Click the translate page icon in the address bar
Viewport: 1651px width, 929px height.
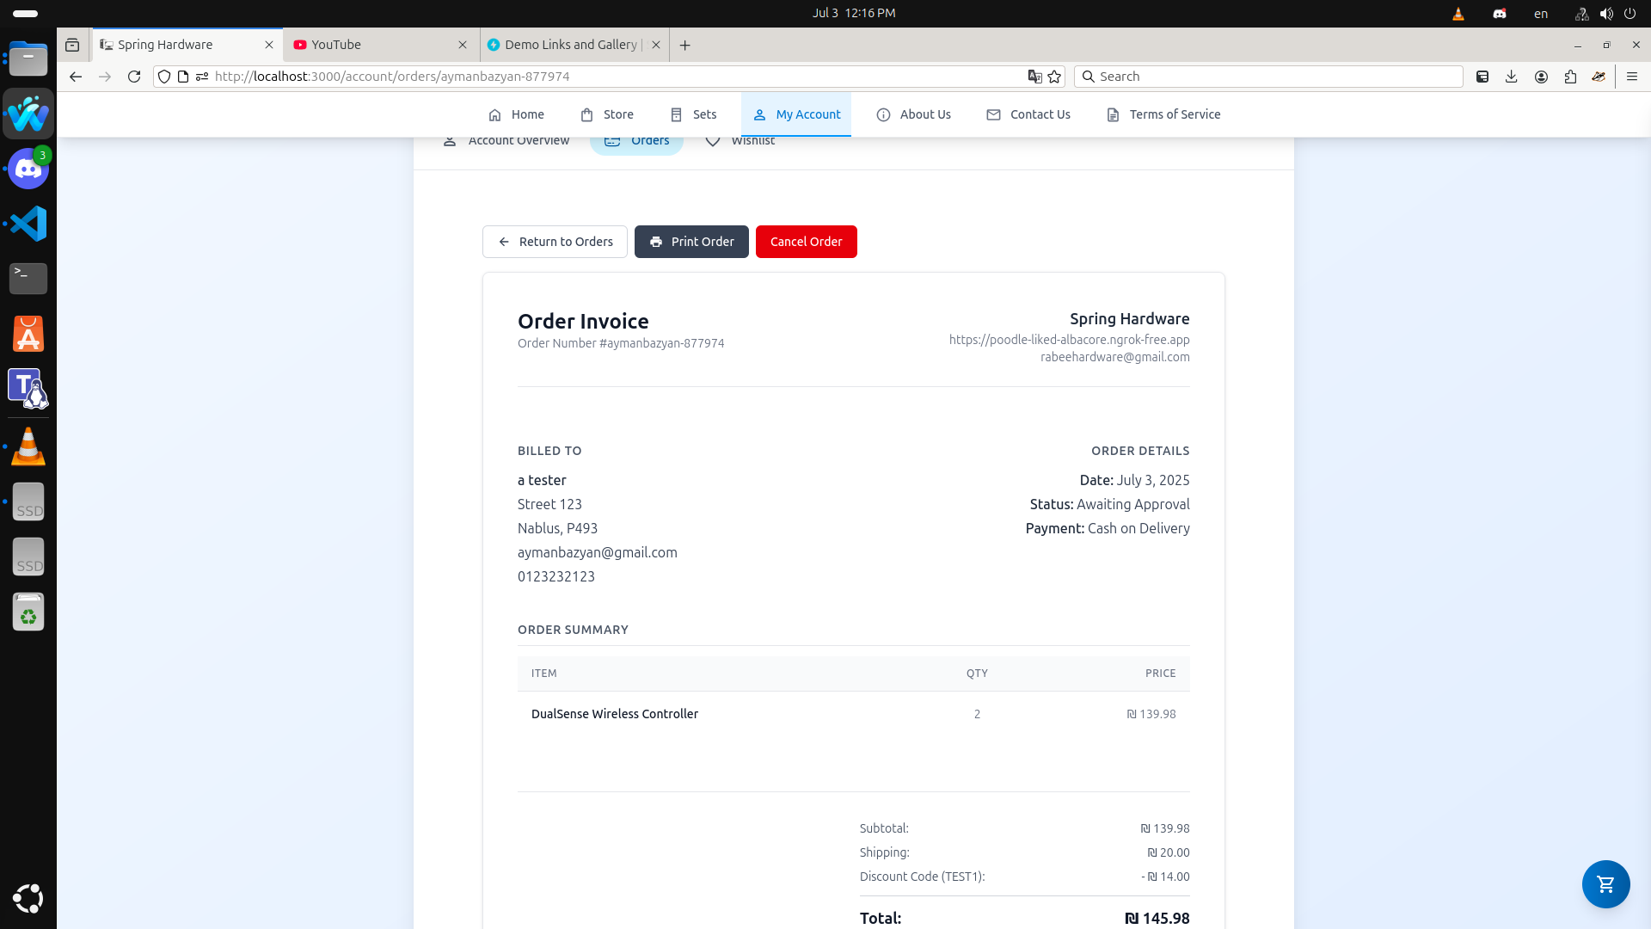coord(1034,77)
